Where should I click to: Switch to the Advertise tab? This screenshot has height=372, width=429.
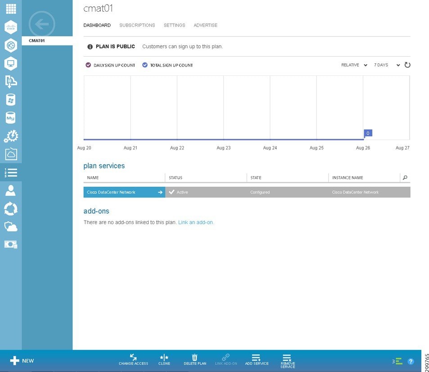coord(205,25)
